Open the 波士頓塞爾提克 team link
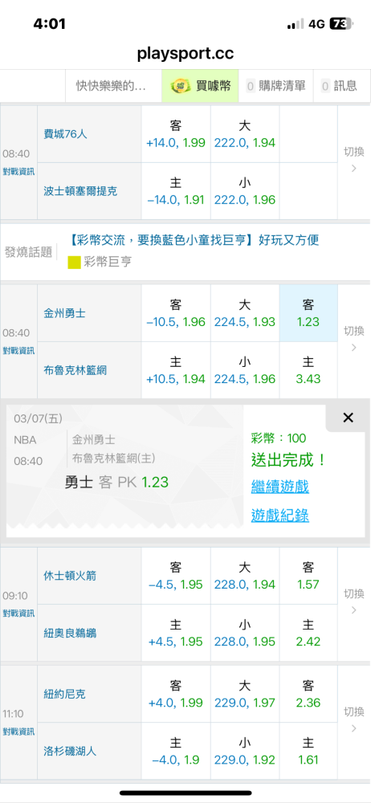Screen dimensions: 371x803 point(80,191)
